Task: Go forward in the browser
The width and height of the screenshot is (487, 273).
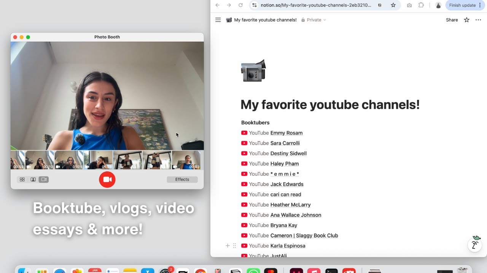Action: point(229,5)
